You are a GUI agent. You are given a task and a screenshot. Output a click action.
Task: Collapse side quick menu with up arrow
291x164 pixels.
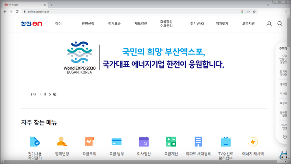click(x=285, y=137)
